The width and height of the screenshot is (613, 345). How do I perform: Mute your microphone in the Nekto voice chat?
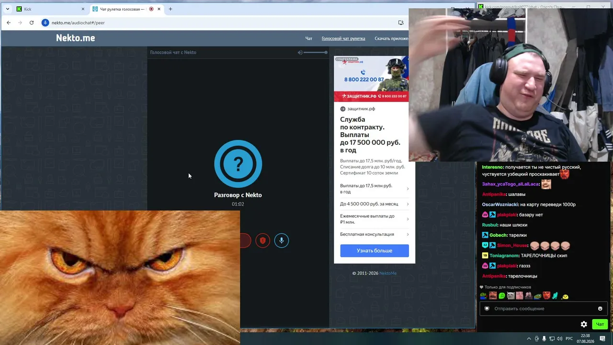282,241
